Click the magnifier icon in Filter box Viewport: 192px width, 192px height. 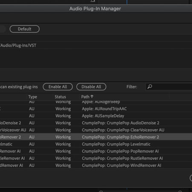click(x=150, y=87)
